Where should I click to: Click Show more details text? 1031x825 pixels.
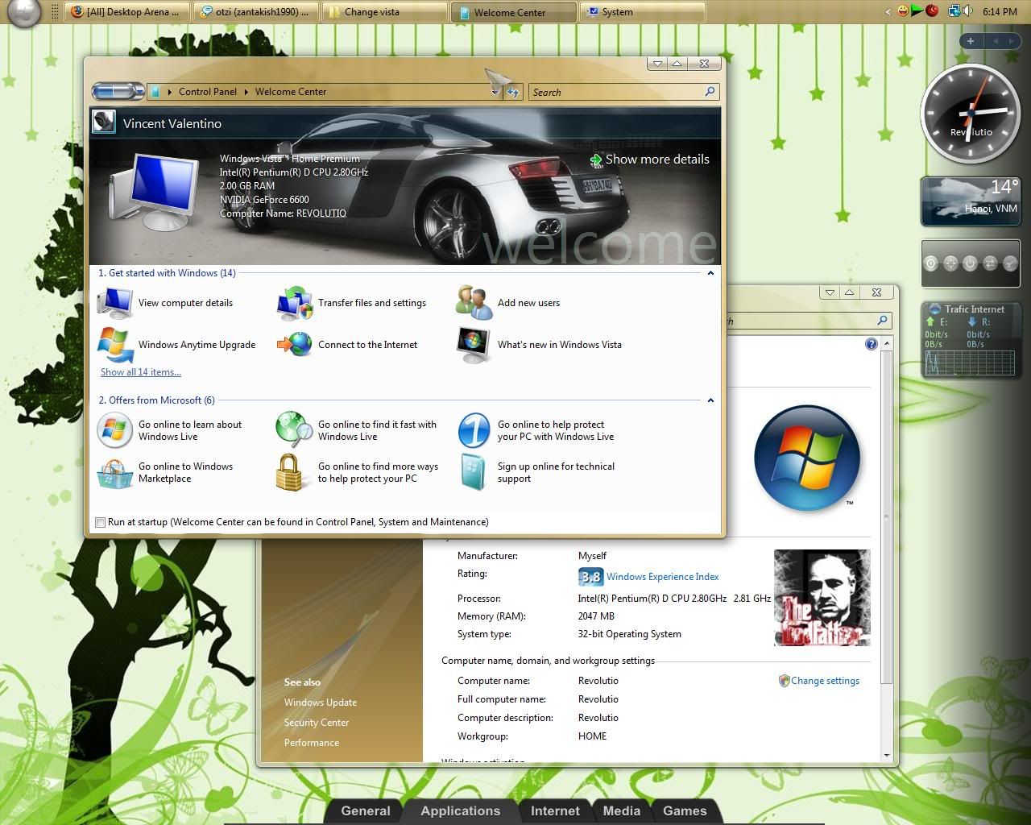coord(657,160)
